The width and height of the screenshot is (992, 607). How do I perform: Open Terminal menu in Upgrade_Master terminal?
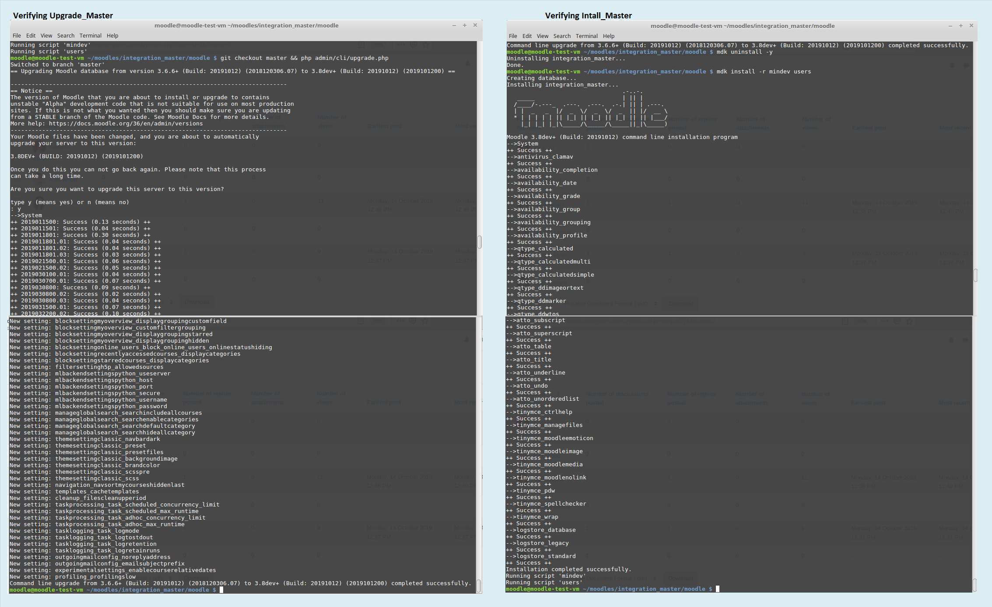click(91, 36)
